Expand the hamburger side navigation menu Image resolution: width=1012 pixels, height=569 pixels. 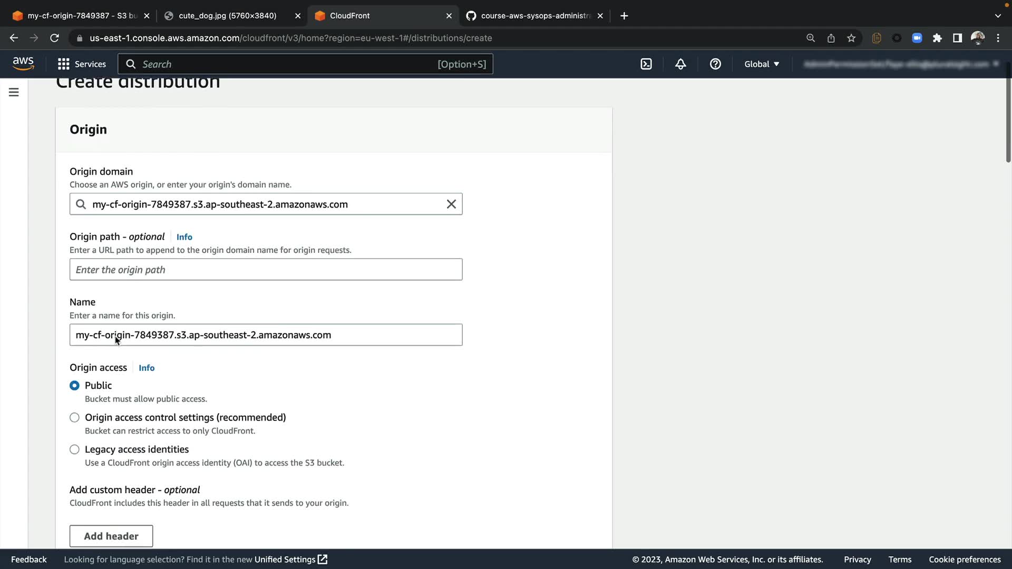coord(14,92)
